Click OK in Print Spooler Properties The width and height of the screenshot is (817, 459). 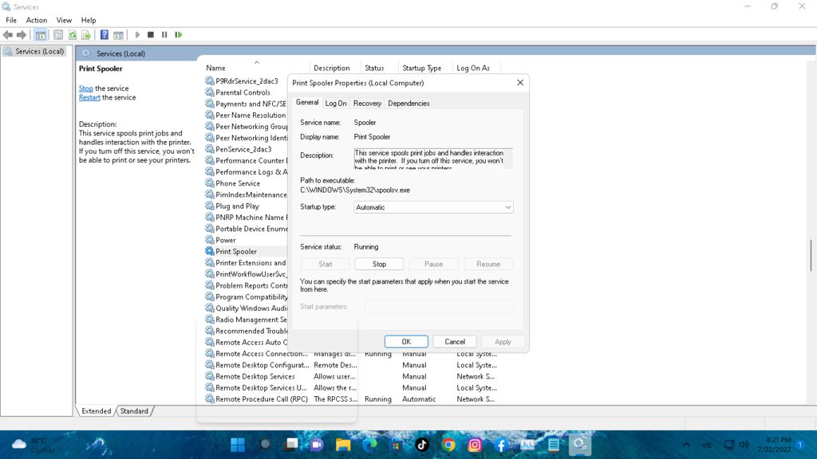click(x=406, y=341)
